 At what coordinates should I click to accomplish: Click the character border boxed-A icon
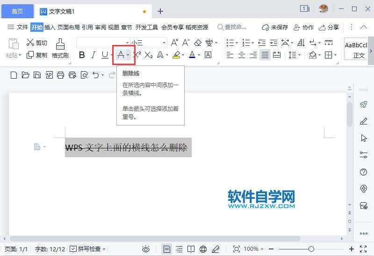208,55
